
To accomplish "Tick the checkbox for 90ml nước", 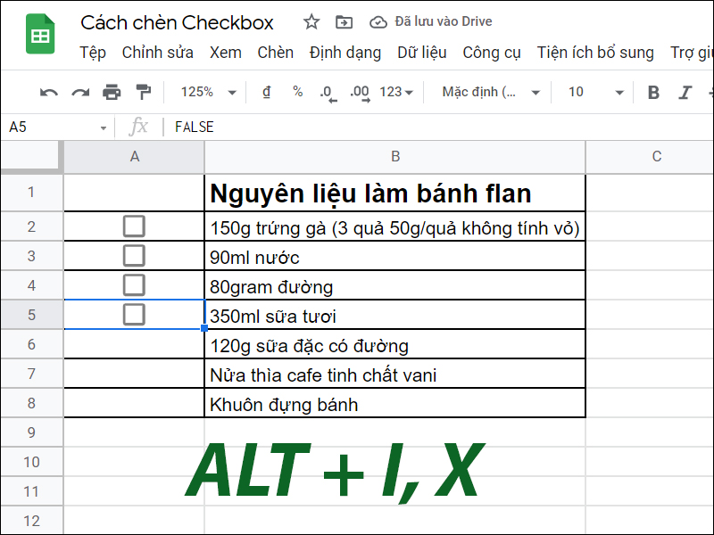I will click(134, 256).
